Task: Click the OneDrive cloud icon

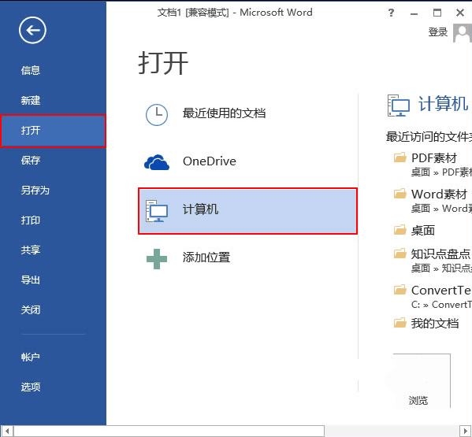Action: [157, 162]
